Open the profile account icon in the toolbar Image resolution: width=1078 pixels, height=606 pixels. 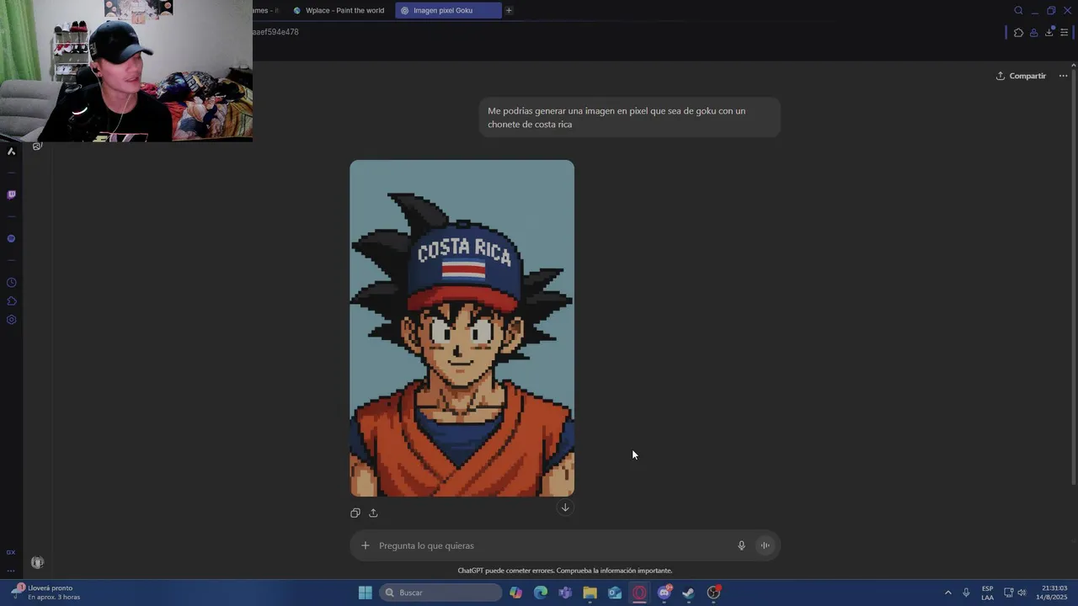[x=1033, y=33]
